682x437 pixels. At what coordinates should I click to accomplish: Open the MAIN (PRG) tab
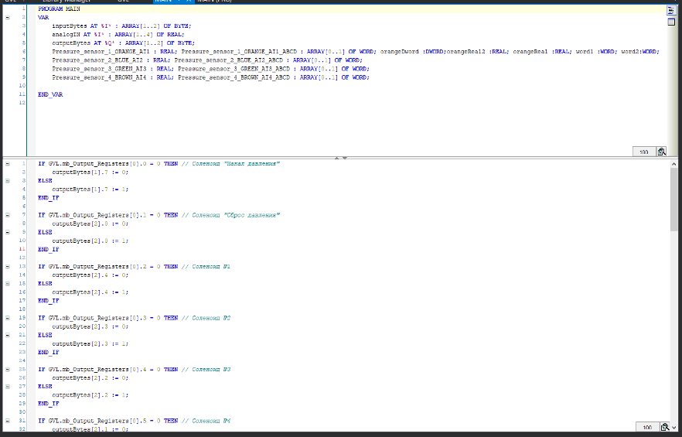[x=214, y=2]
